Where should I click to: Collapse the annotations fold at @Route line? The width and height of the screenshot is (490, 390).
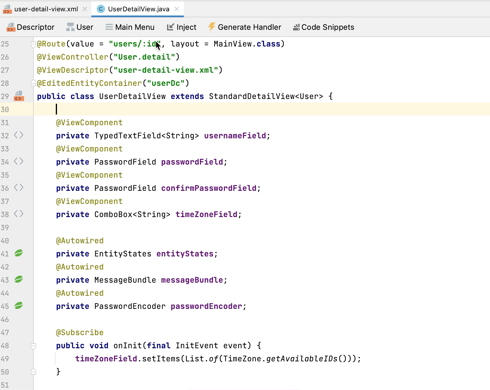click(x=33, y=44)
